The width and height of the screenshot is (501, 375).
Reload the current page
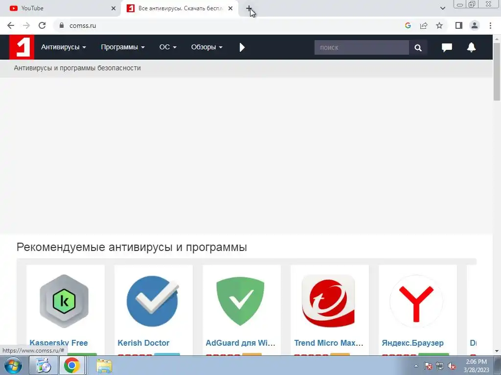(x=42, y=25)
